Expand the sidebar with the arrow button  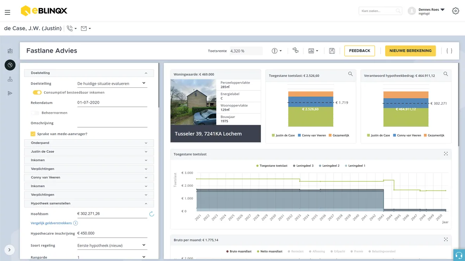point(9,250)
